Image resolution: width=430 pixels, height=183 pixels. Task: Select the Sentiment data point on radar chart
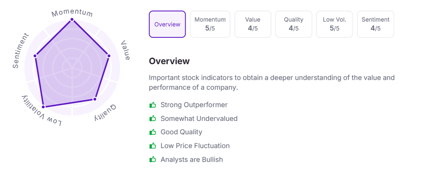(36, 55)
